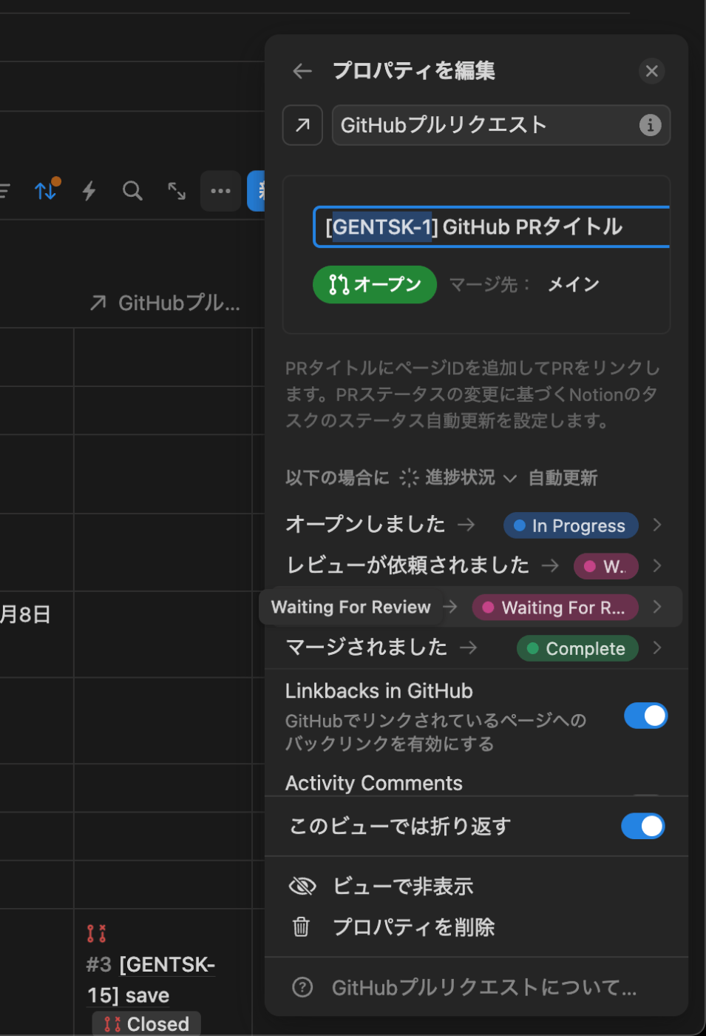Viewport: 706px width, 1036px height.
Task: Open the lightning bolt automations icon
Action: point(89,191)
